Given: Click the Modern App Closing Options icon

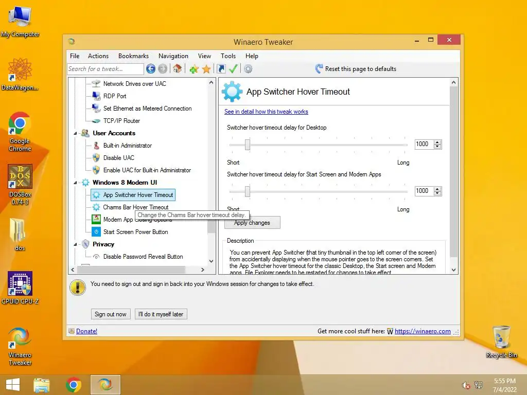Looking at the screenshot, I should pos(96,219).
